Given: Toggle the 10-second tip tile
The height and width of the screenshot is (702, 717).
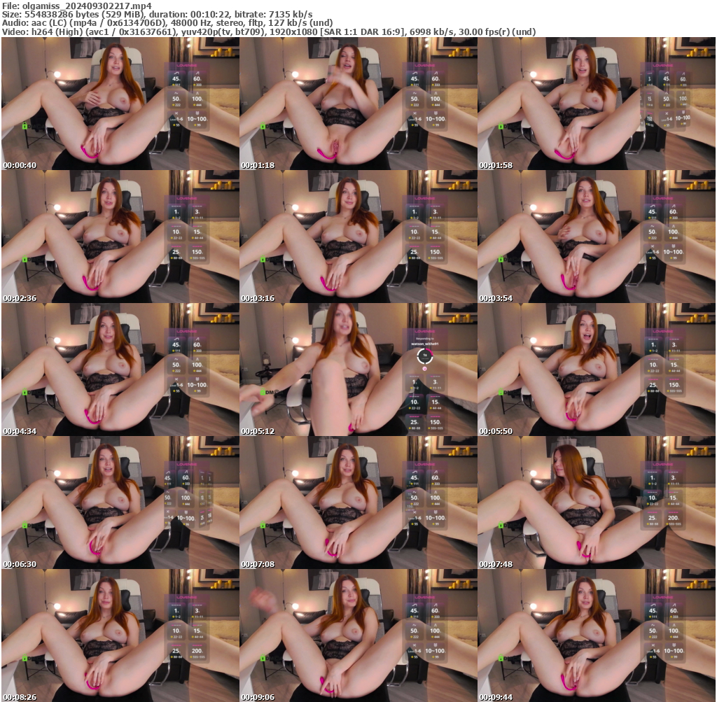Looking at the screenshot, I should click(414, 402).
